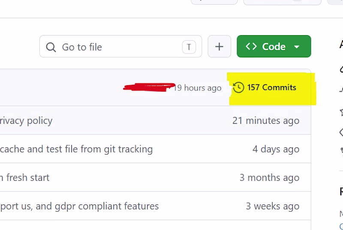Open commit about cache and test file tracking
This screenshot has height=230, width=343.
76,149
